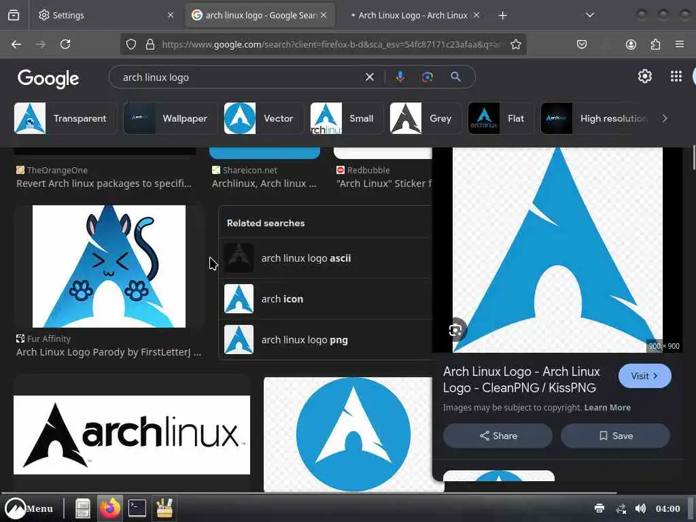Click Firefox icon in taskbar
The height and width of the screenshot is (522, 696).
pyautogui.click(x=109, y=508)
